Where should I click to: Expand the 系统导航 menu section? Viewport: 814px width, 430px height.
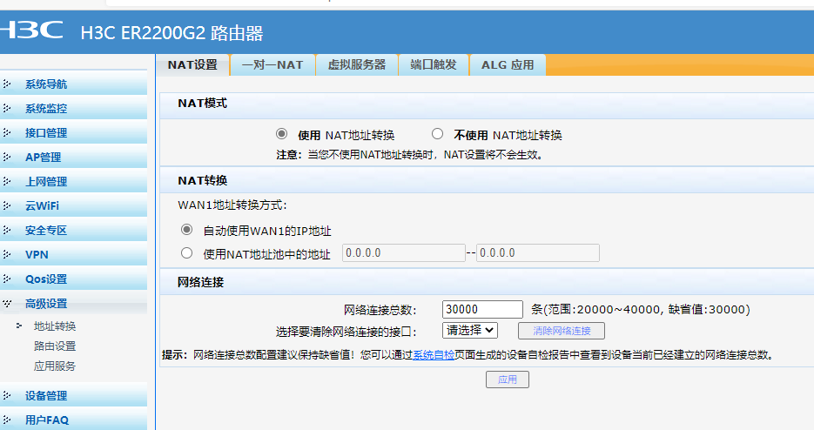(x=73, y=84)
